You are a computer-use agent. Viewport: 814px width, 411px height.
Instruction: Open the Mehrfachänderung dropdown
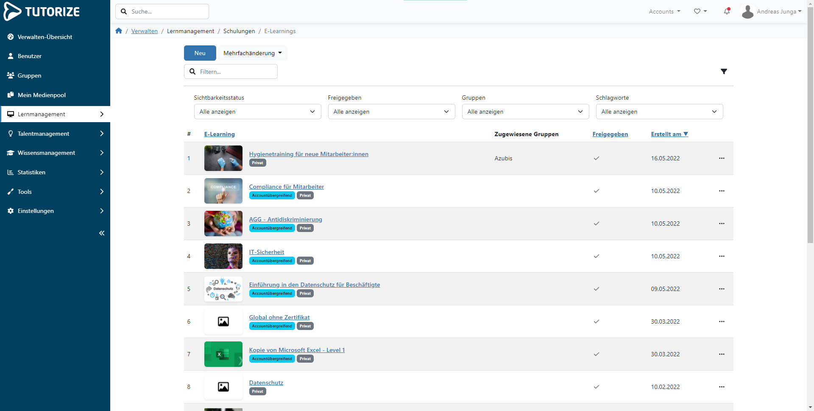pos(252,53)
